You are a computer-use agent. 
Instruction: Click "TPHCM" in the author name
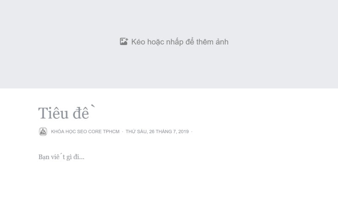tap(111, 132)
